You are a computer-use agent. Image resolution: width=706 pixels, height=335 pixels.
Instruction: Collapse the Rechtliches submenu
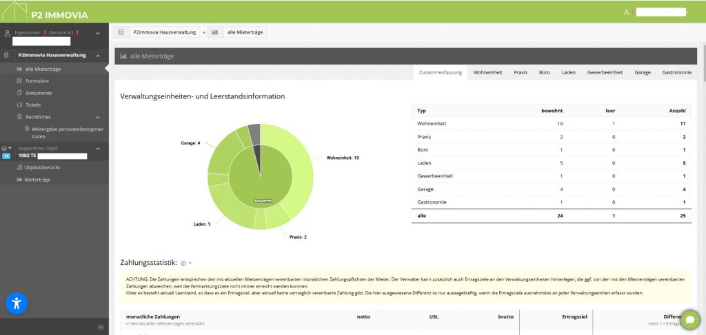[x=97, y=117]
